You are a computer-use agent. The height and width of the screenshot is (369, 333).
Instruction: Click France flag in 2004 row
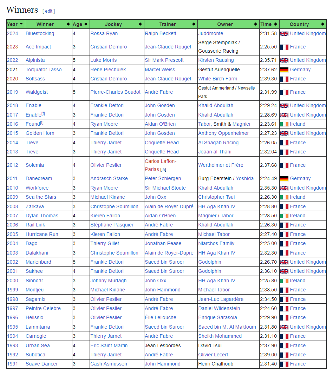coord(284,244)
